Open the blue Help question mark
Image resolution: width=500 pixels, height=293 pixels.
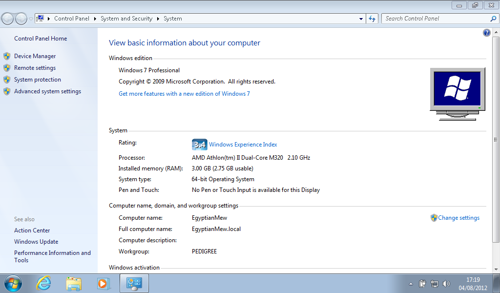pyautogui.click(x=487, y=33)
